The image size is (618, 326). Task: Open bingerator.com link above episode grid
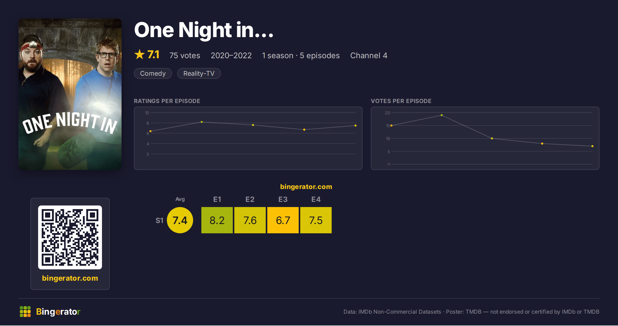pos(306,187)
